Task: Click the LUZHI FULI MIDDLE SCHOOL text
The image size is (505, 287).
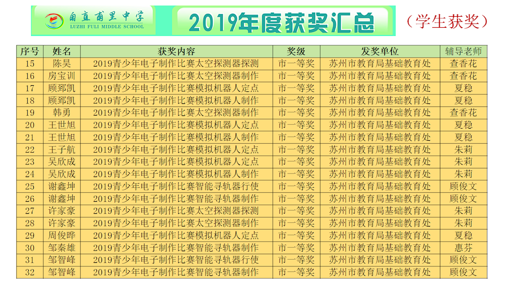Action: (107, 27)
